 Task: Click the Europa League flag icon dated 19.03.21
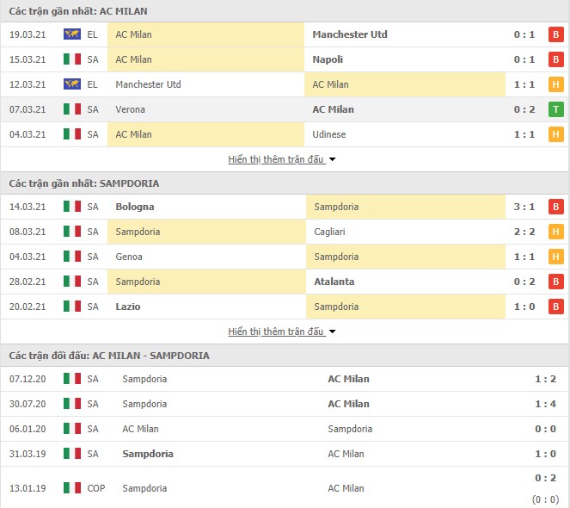pos(72,34)
